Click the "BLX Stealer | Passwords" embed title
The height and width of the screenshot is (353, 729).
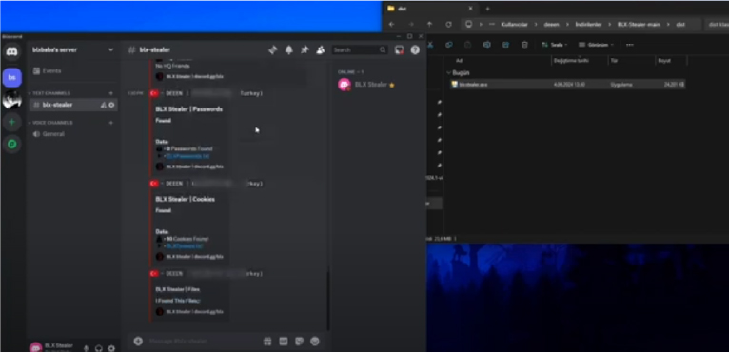(x=188, y=109)
